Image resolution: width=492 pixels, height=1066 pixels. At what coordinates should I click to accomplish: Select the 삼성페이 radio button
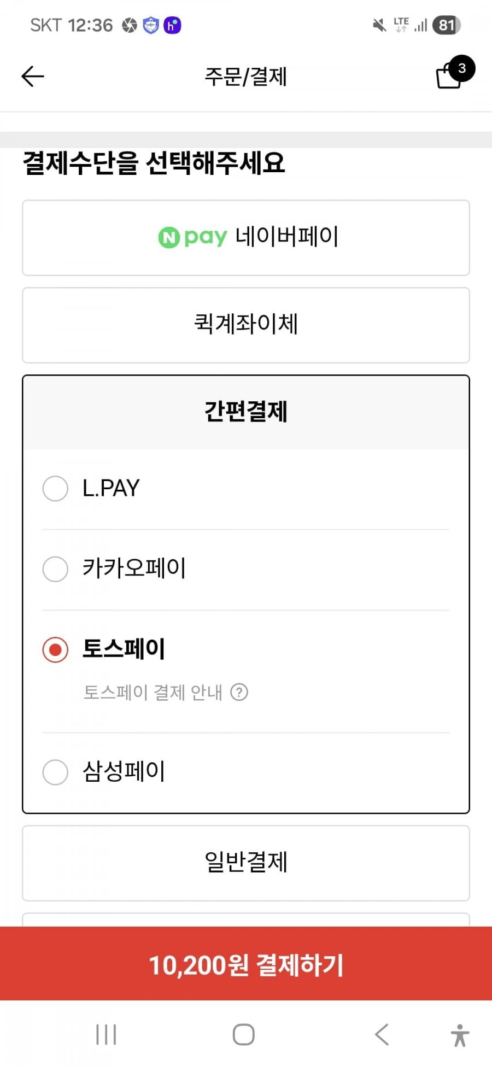click(x=55, y=772)
